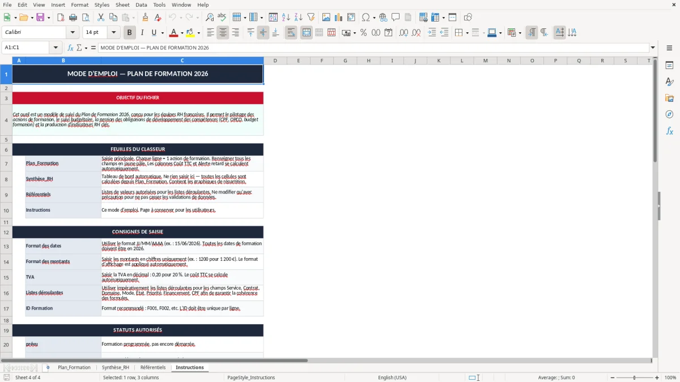Open Find and Replace
This screenshot has height=382, width=680.
[210, 18]
